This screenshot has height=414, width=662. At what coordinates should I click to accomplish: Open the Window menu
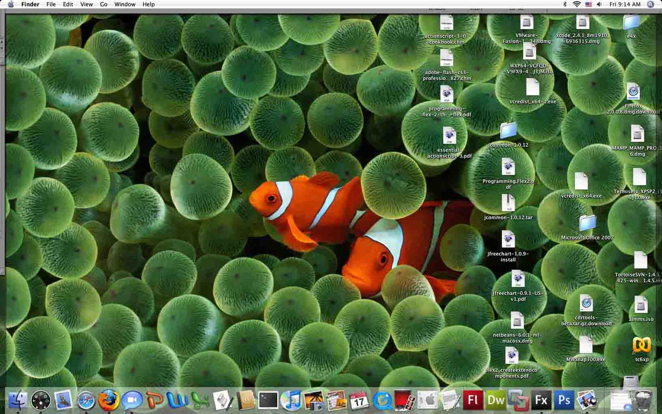(125, 4)
